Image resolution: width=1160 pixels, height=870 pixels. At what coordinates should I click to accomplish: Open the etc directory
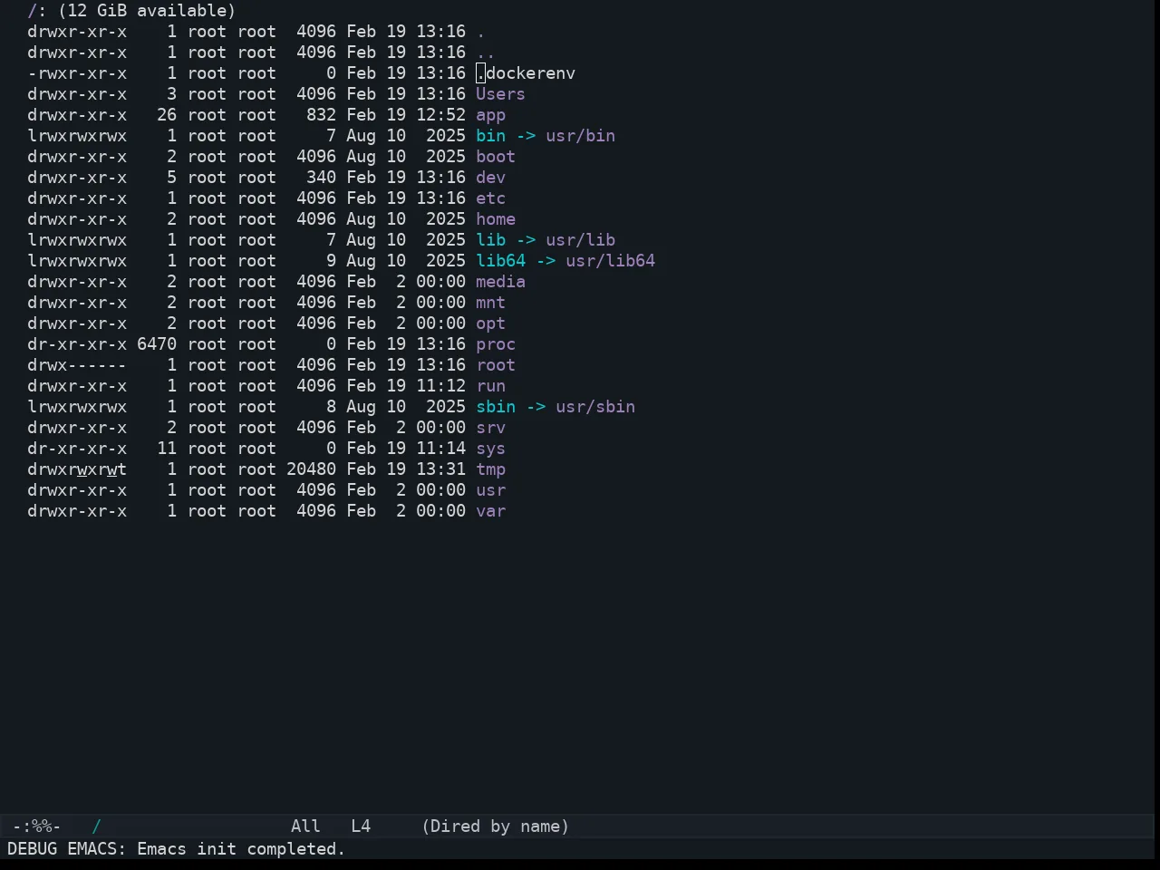click(490, 198)
